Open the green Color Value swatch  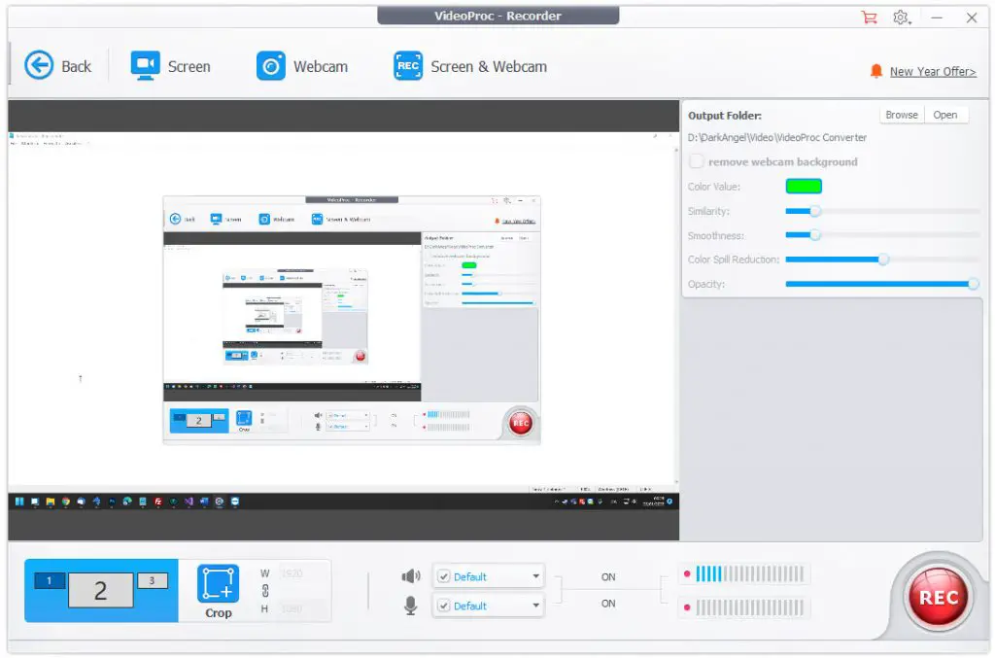click(x=804, y=186)
